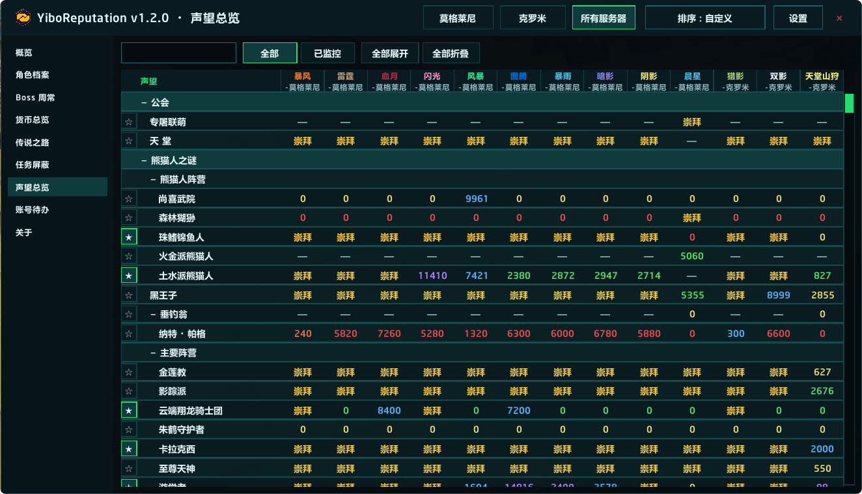862x494 pixels.
Task: Star the 森林猢狲 reputation
Action: pos(129,218)
